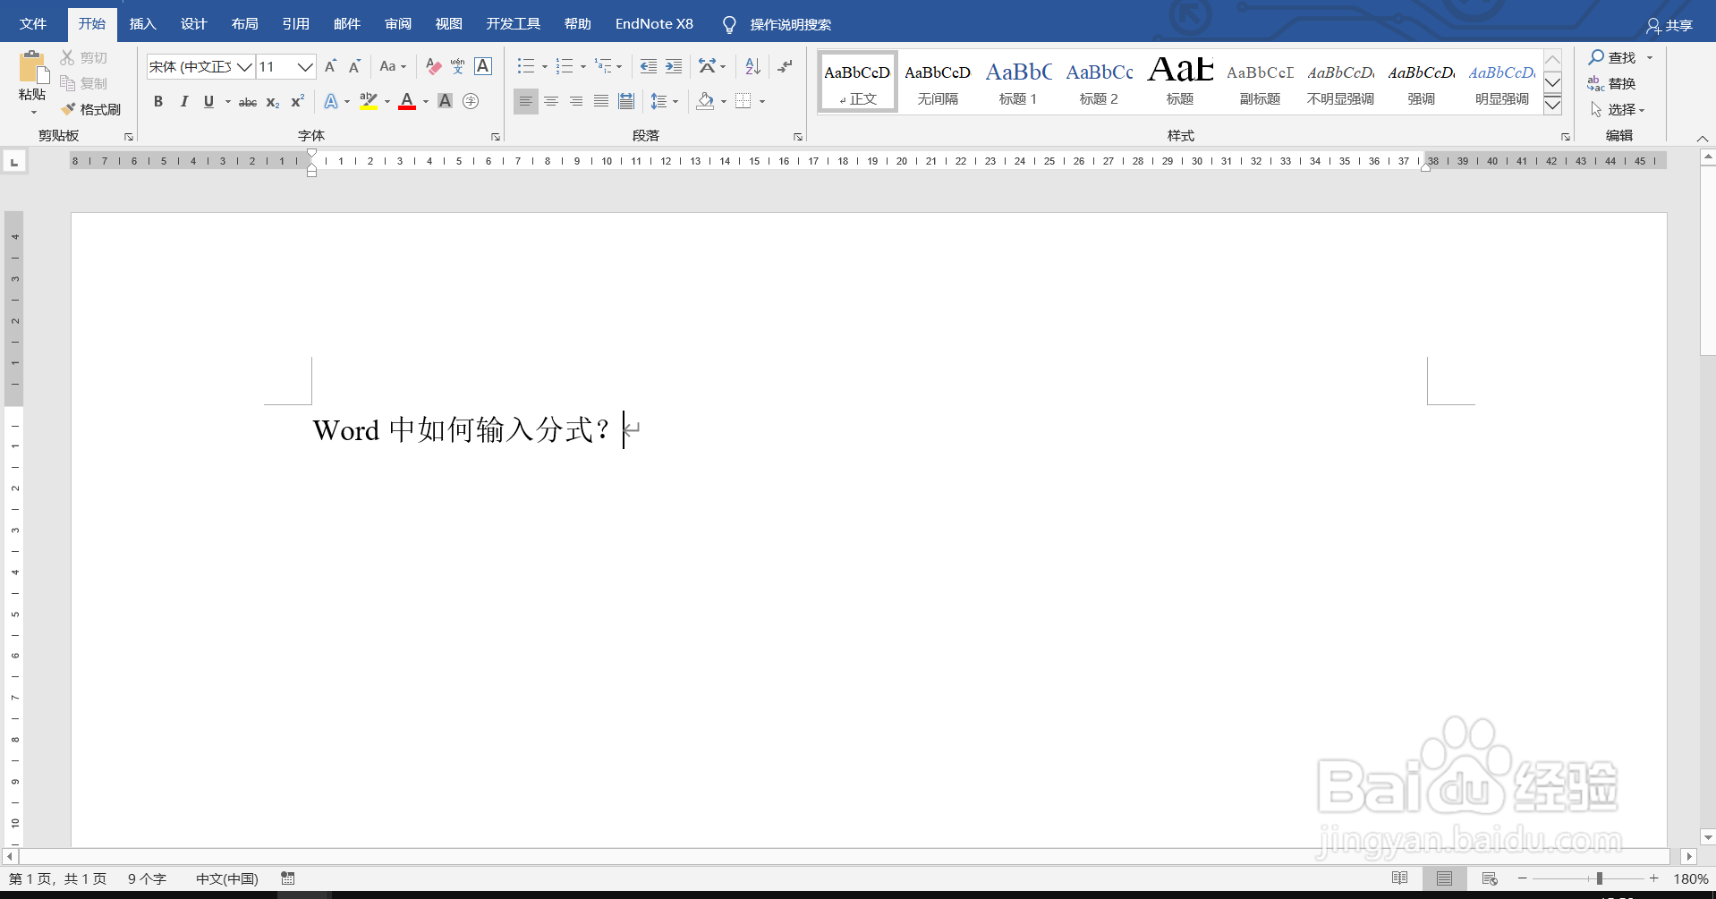Click the 共享 (Share) button
Screen dimensions: 1716x899
click(x=1669, y=25)
